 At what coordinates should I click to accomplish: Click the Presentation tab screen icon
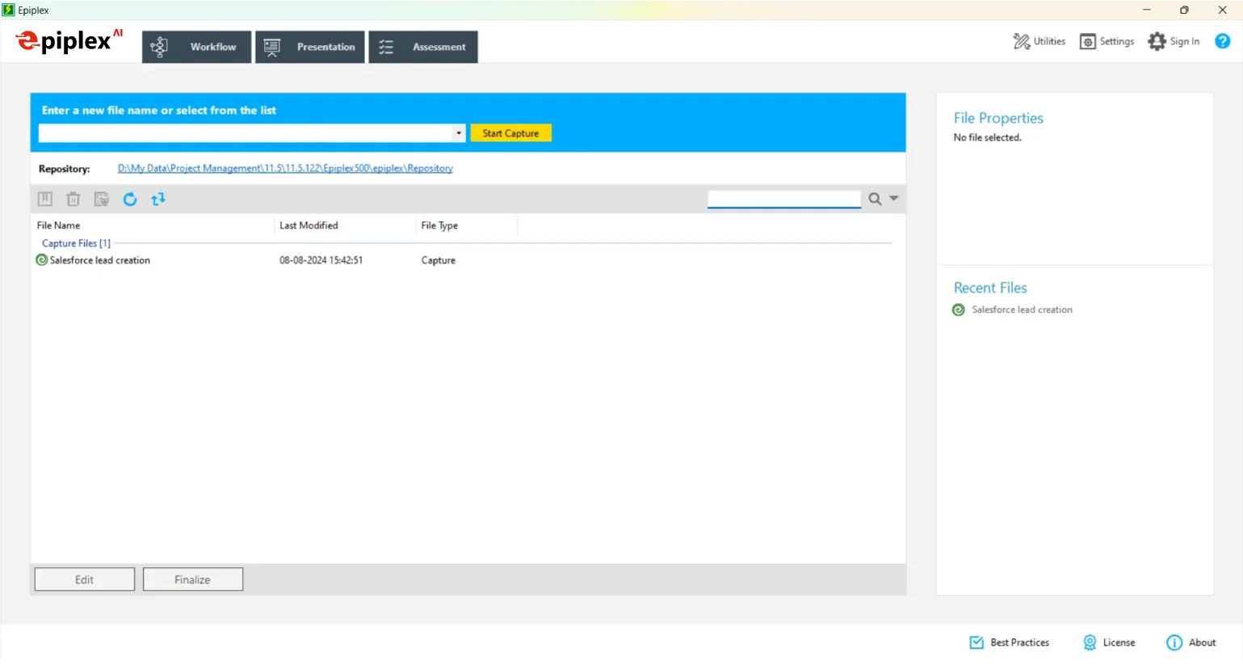click(x=272, y=47)
